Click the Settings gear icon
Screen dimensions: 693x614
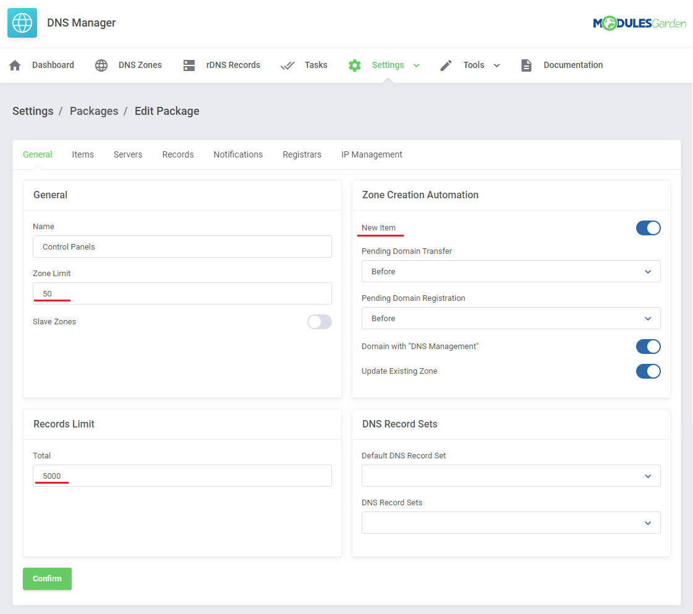click(354, 65)
